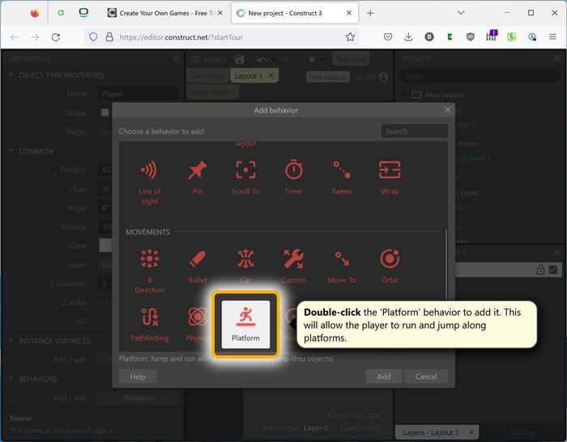The height and width of the screenshot is (442, 567).
Task: List all tabs dropdown arrow
Action: (461, 13)
